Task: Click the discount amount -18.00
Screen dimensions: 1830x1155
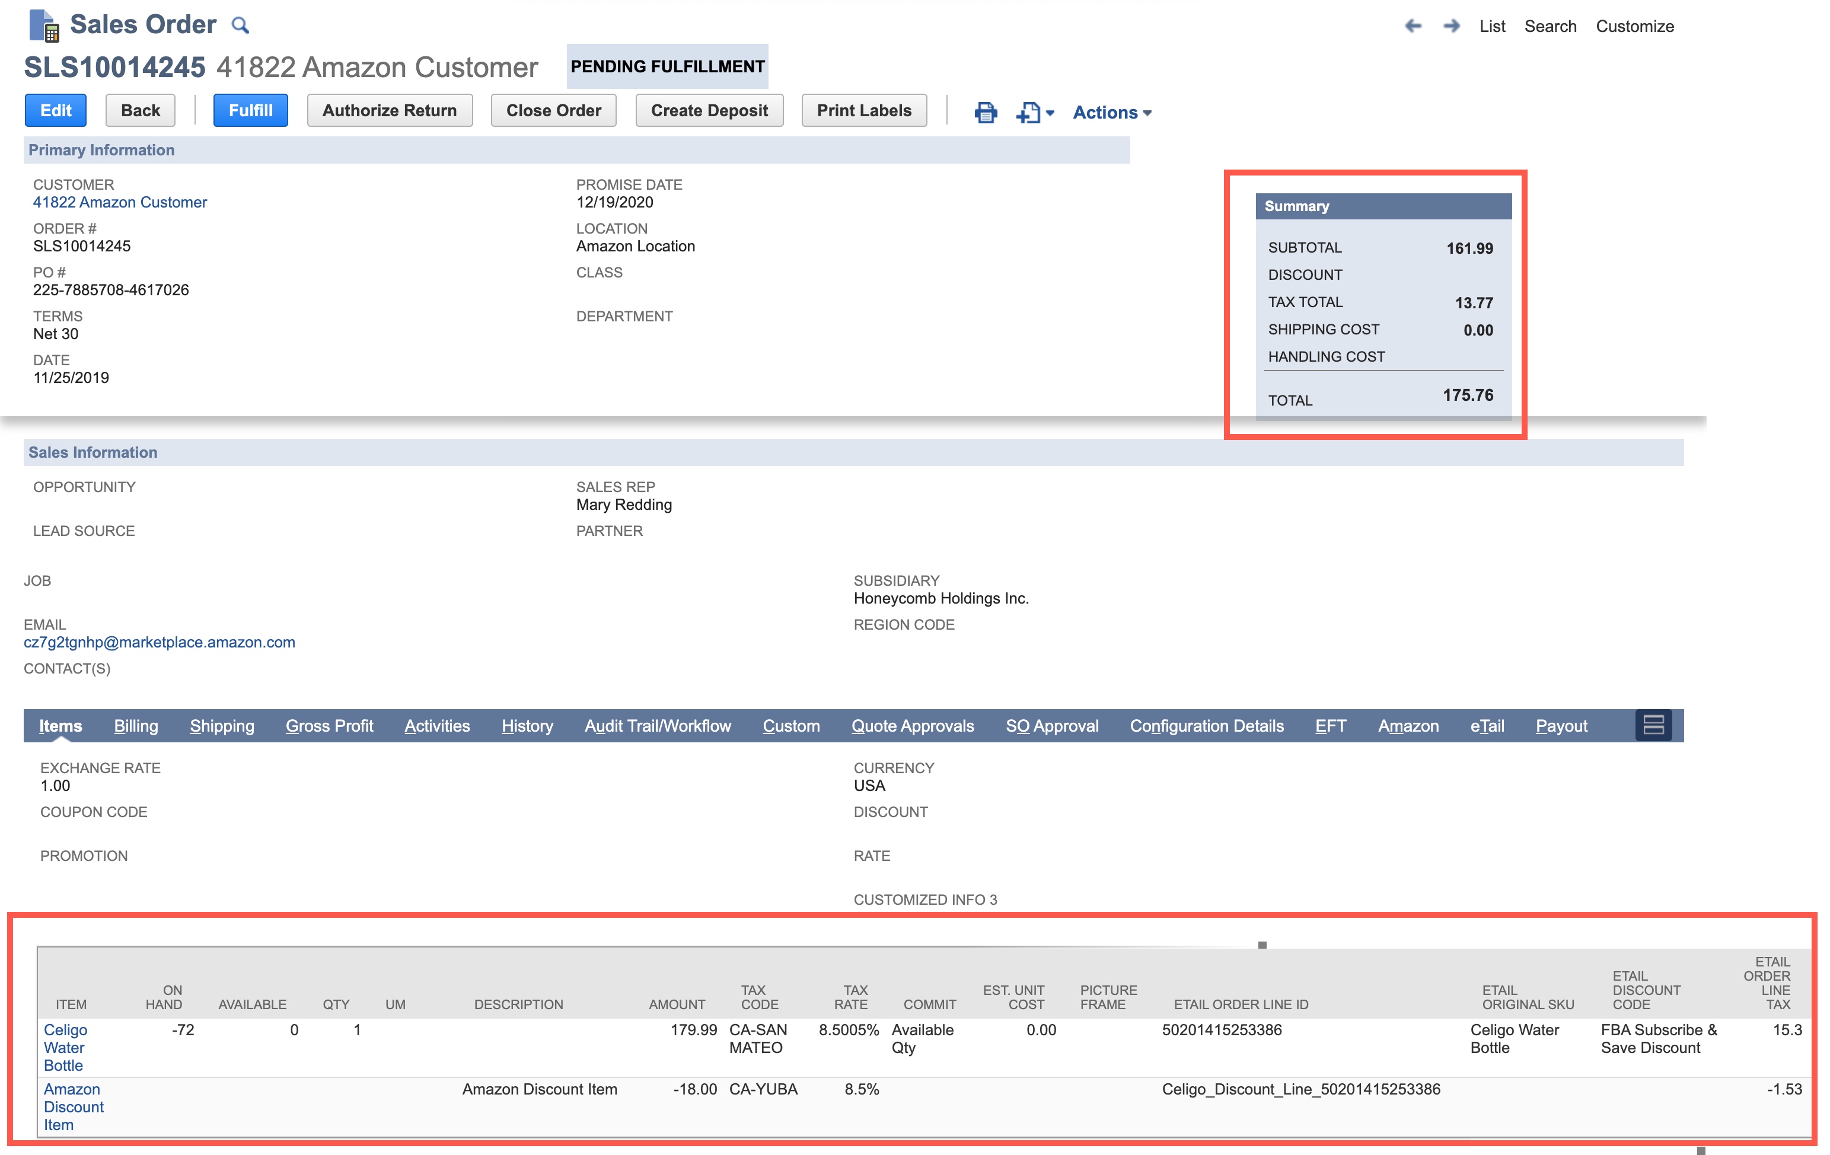Action: click(694, 1089)
